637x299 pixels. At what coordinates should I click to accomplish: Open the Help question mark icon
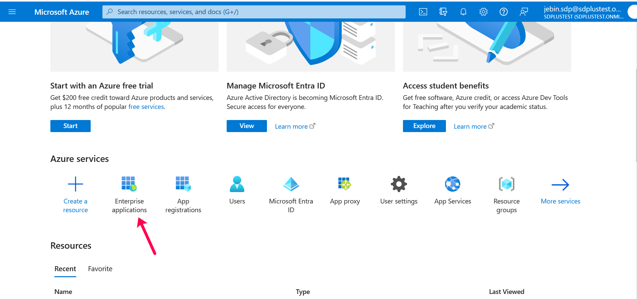[504, 12]
